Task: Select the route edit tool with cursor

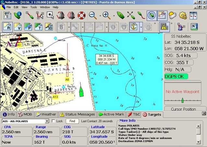Action: pyautogui.click(x=40, y=16)
